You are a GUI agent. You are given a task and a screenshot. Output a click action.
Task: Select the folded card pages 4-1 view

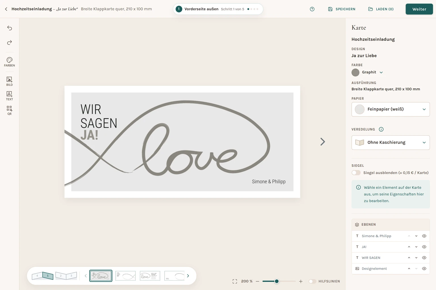coord(43,276)
